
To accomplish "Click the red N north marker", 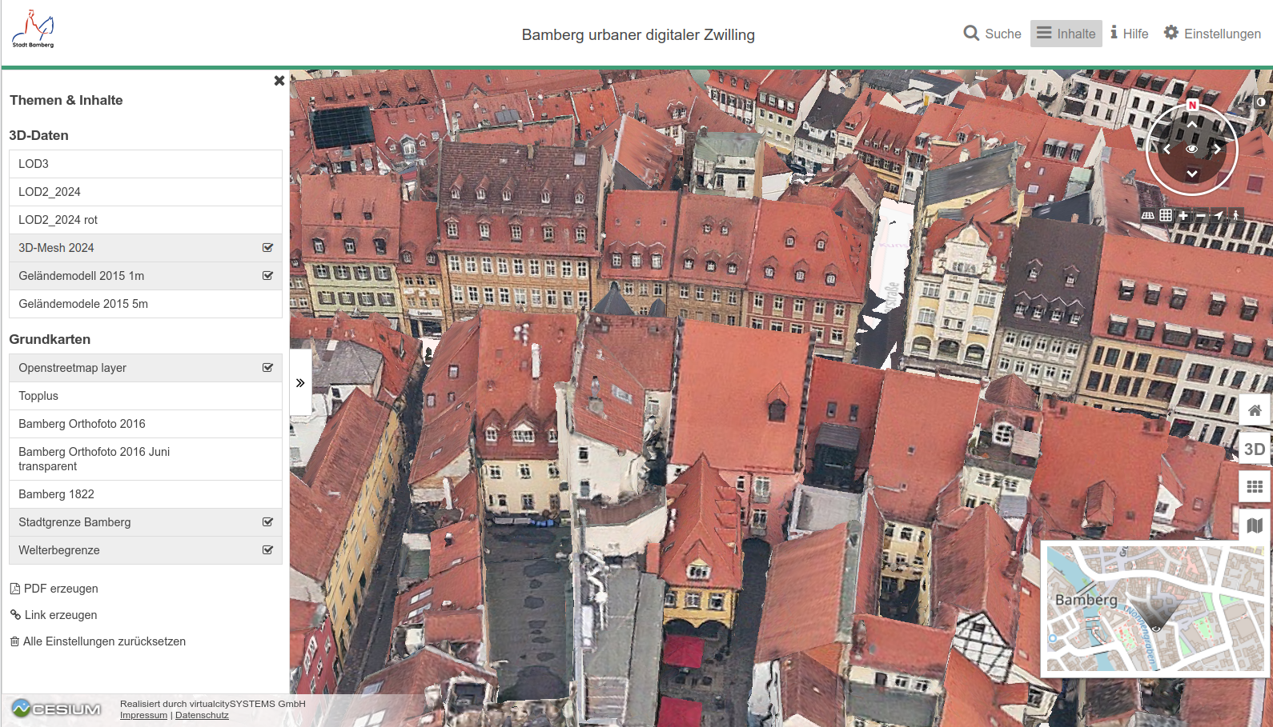I will 1192,106.
